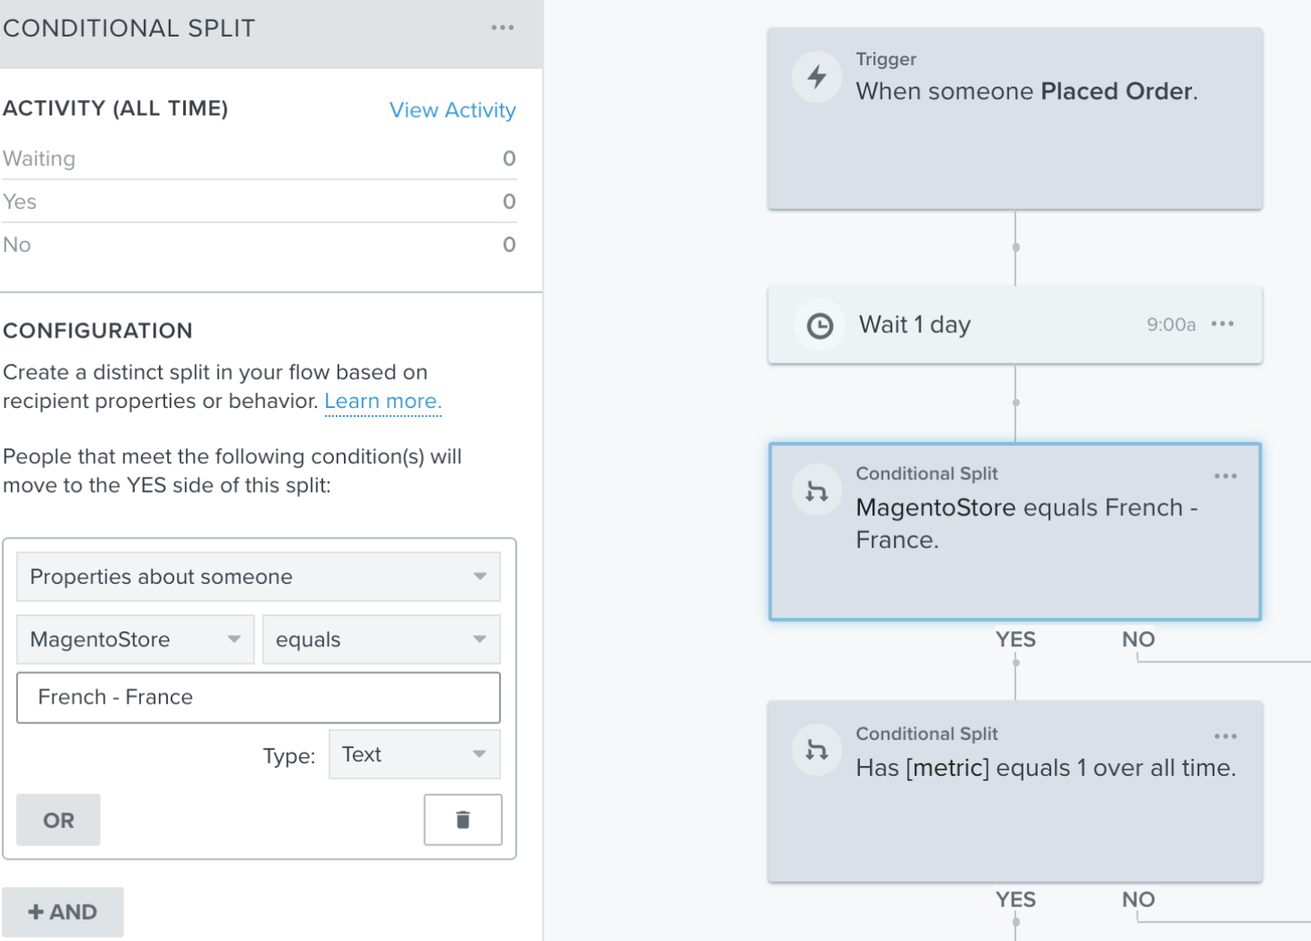Open the metric split card options menu

tap(1225, 737)
